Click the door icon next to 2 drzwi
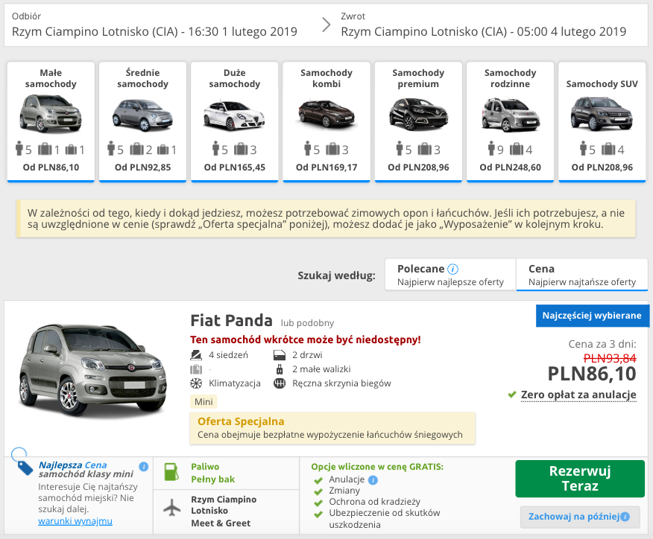The image size is (653, 539). click(280, 355)
